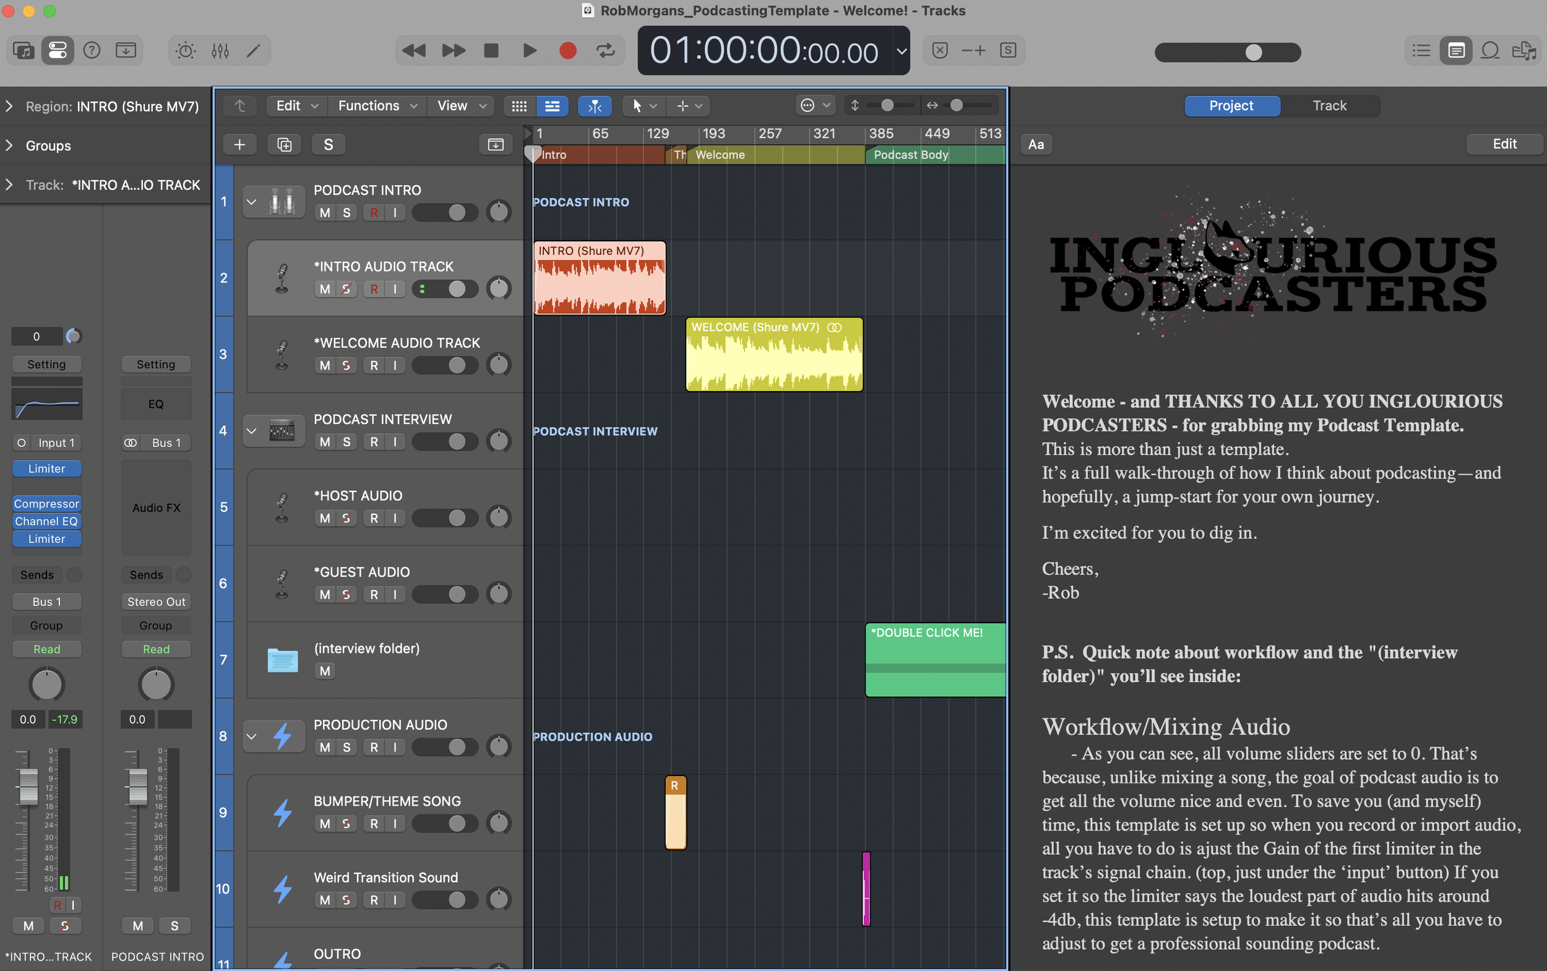Open the secondary crosshair tool menu
Viewport: 1547px width, 971px height.
pos(688,106)
